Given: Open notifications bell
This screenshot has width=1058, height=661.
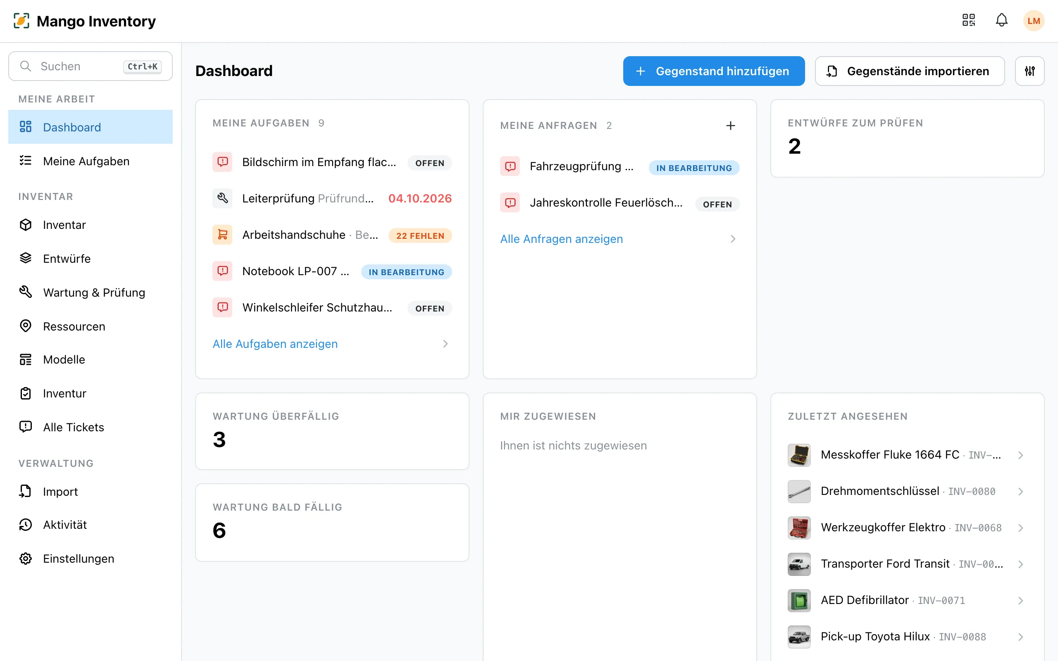Looking at the screenshot, I should tap(1002, 21).
